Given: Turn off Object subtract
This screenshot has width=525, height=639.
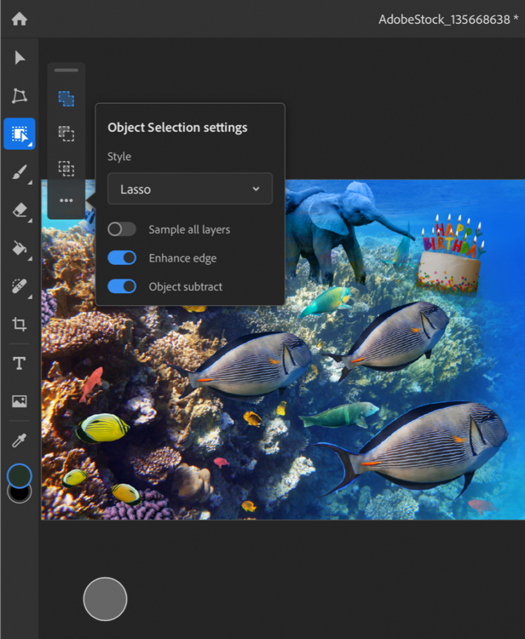Looking at the screenshot, I should click(x=122, y=286).
